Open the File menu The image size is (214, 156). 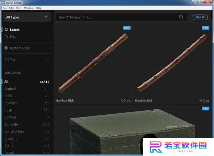5,8
